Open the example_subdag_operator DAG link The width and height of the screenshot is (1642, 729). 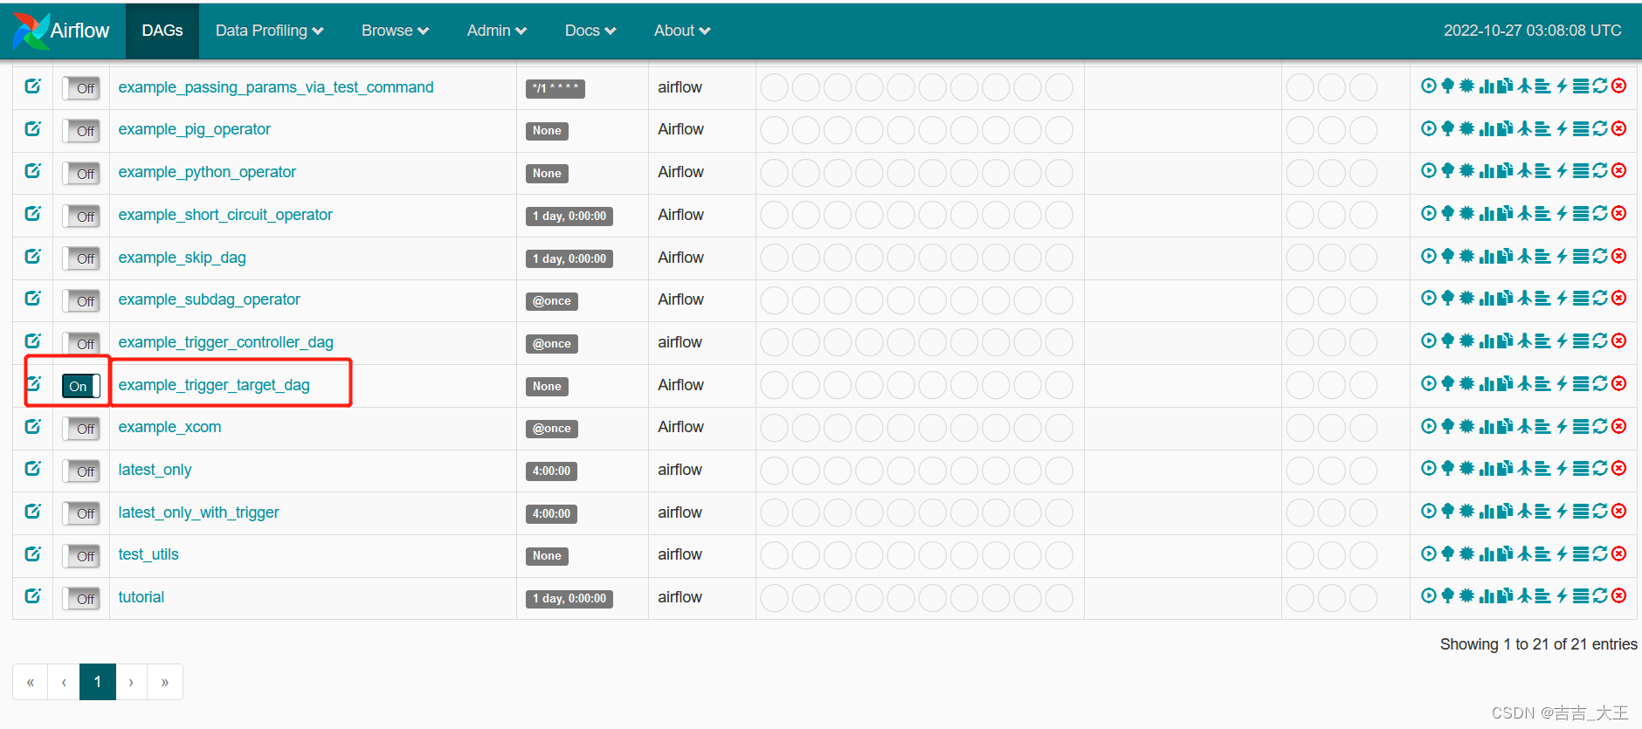click(x=210, y=299)
